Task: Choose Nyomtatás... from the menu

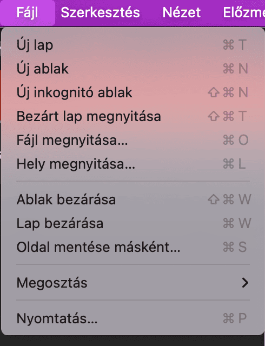Action: (x=133, y=318)
